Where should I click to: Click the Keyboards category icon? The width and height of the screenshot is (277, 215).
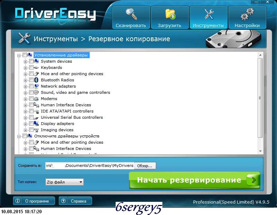[36, 68]
